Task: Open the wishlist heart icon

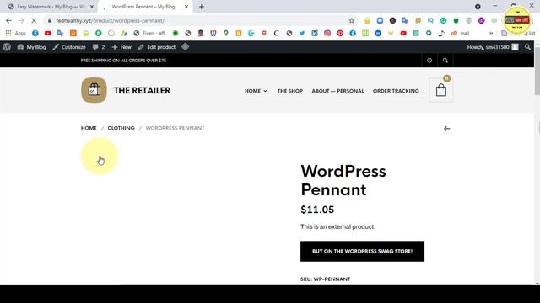Action: (429, 61)
